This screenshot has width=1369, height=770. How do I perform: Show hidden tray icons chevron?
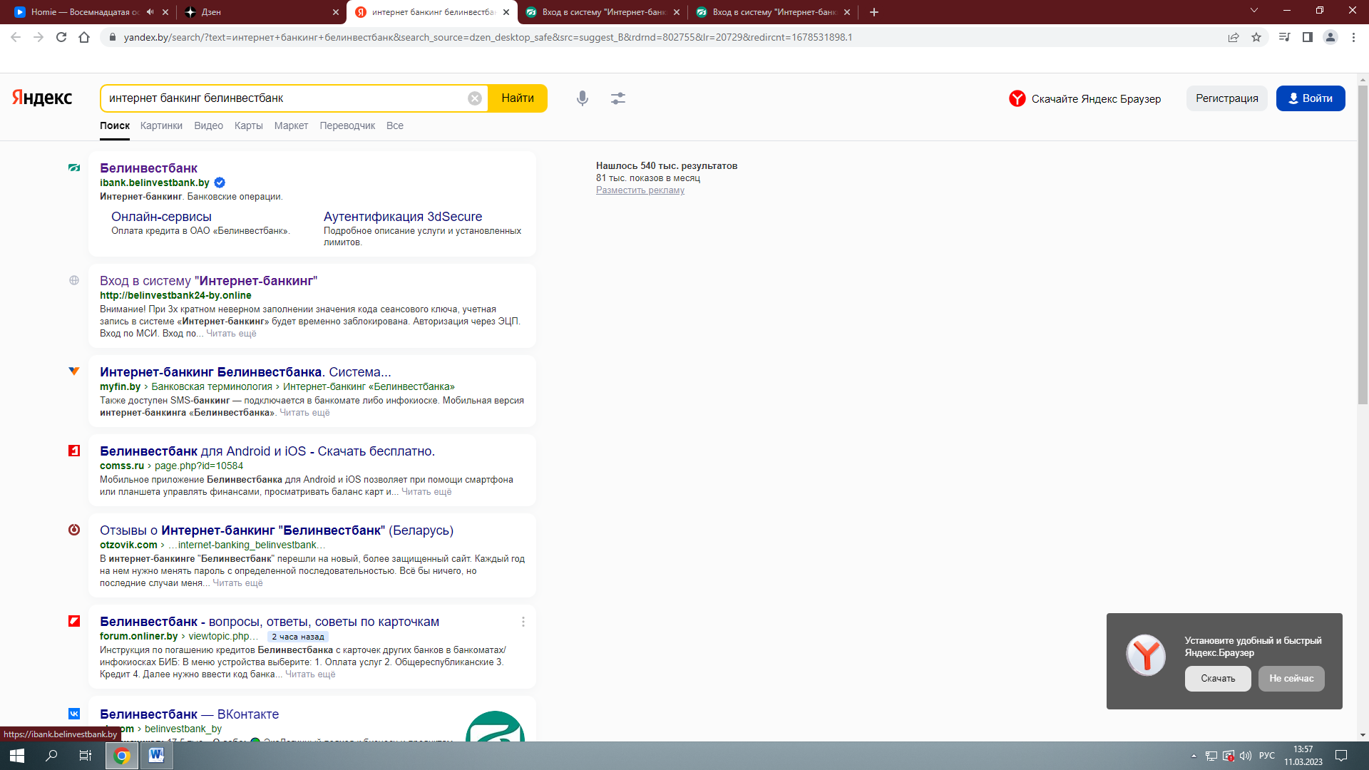click(x=1194, y=756)
